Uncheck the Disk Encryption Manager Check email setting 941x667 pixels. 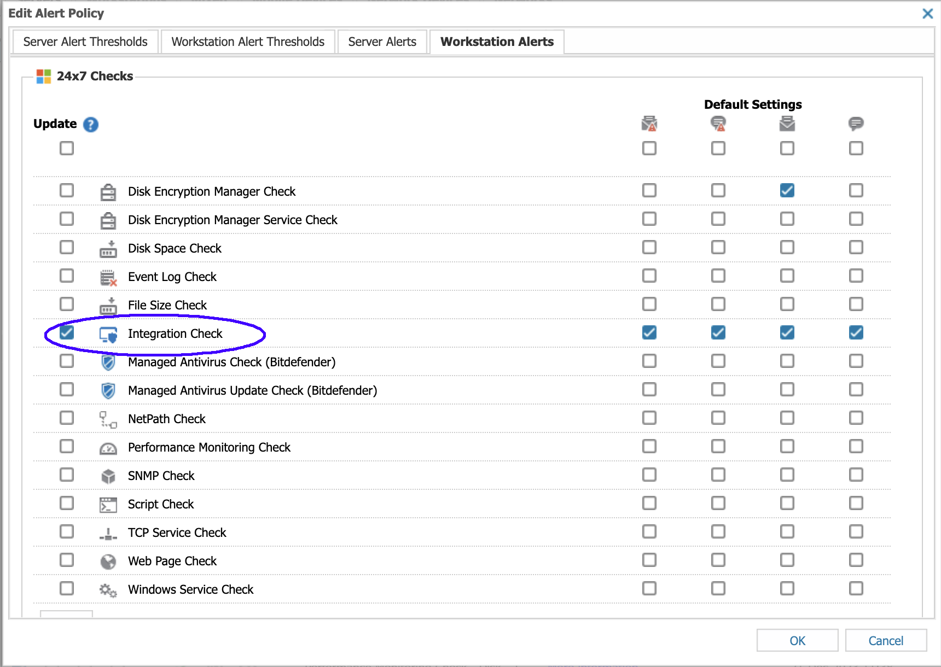tap(787, 190)
